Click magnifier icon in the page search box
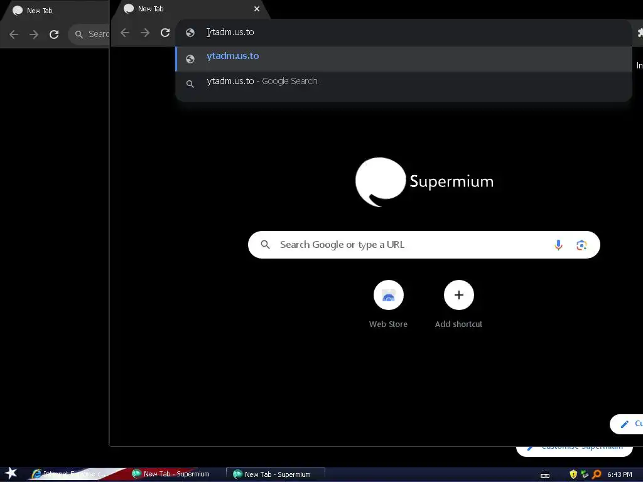This screenshot has width=643, height=482. click(x=266, y=245)
